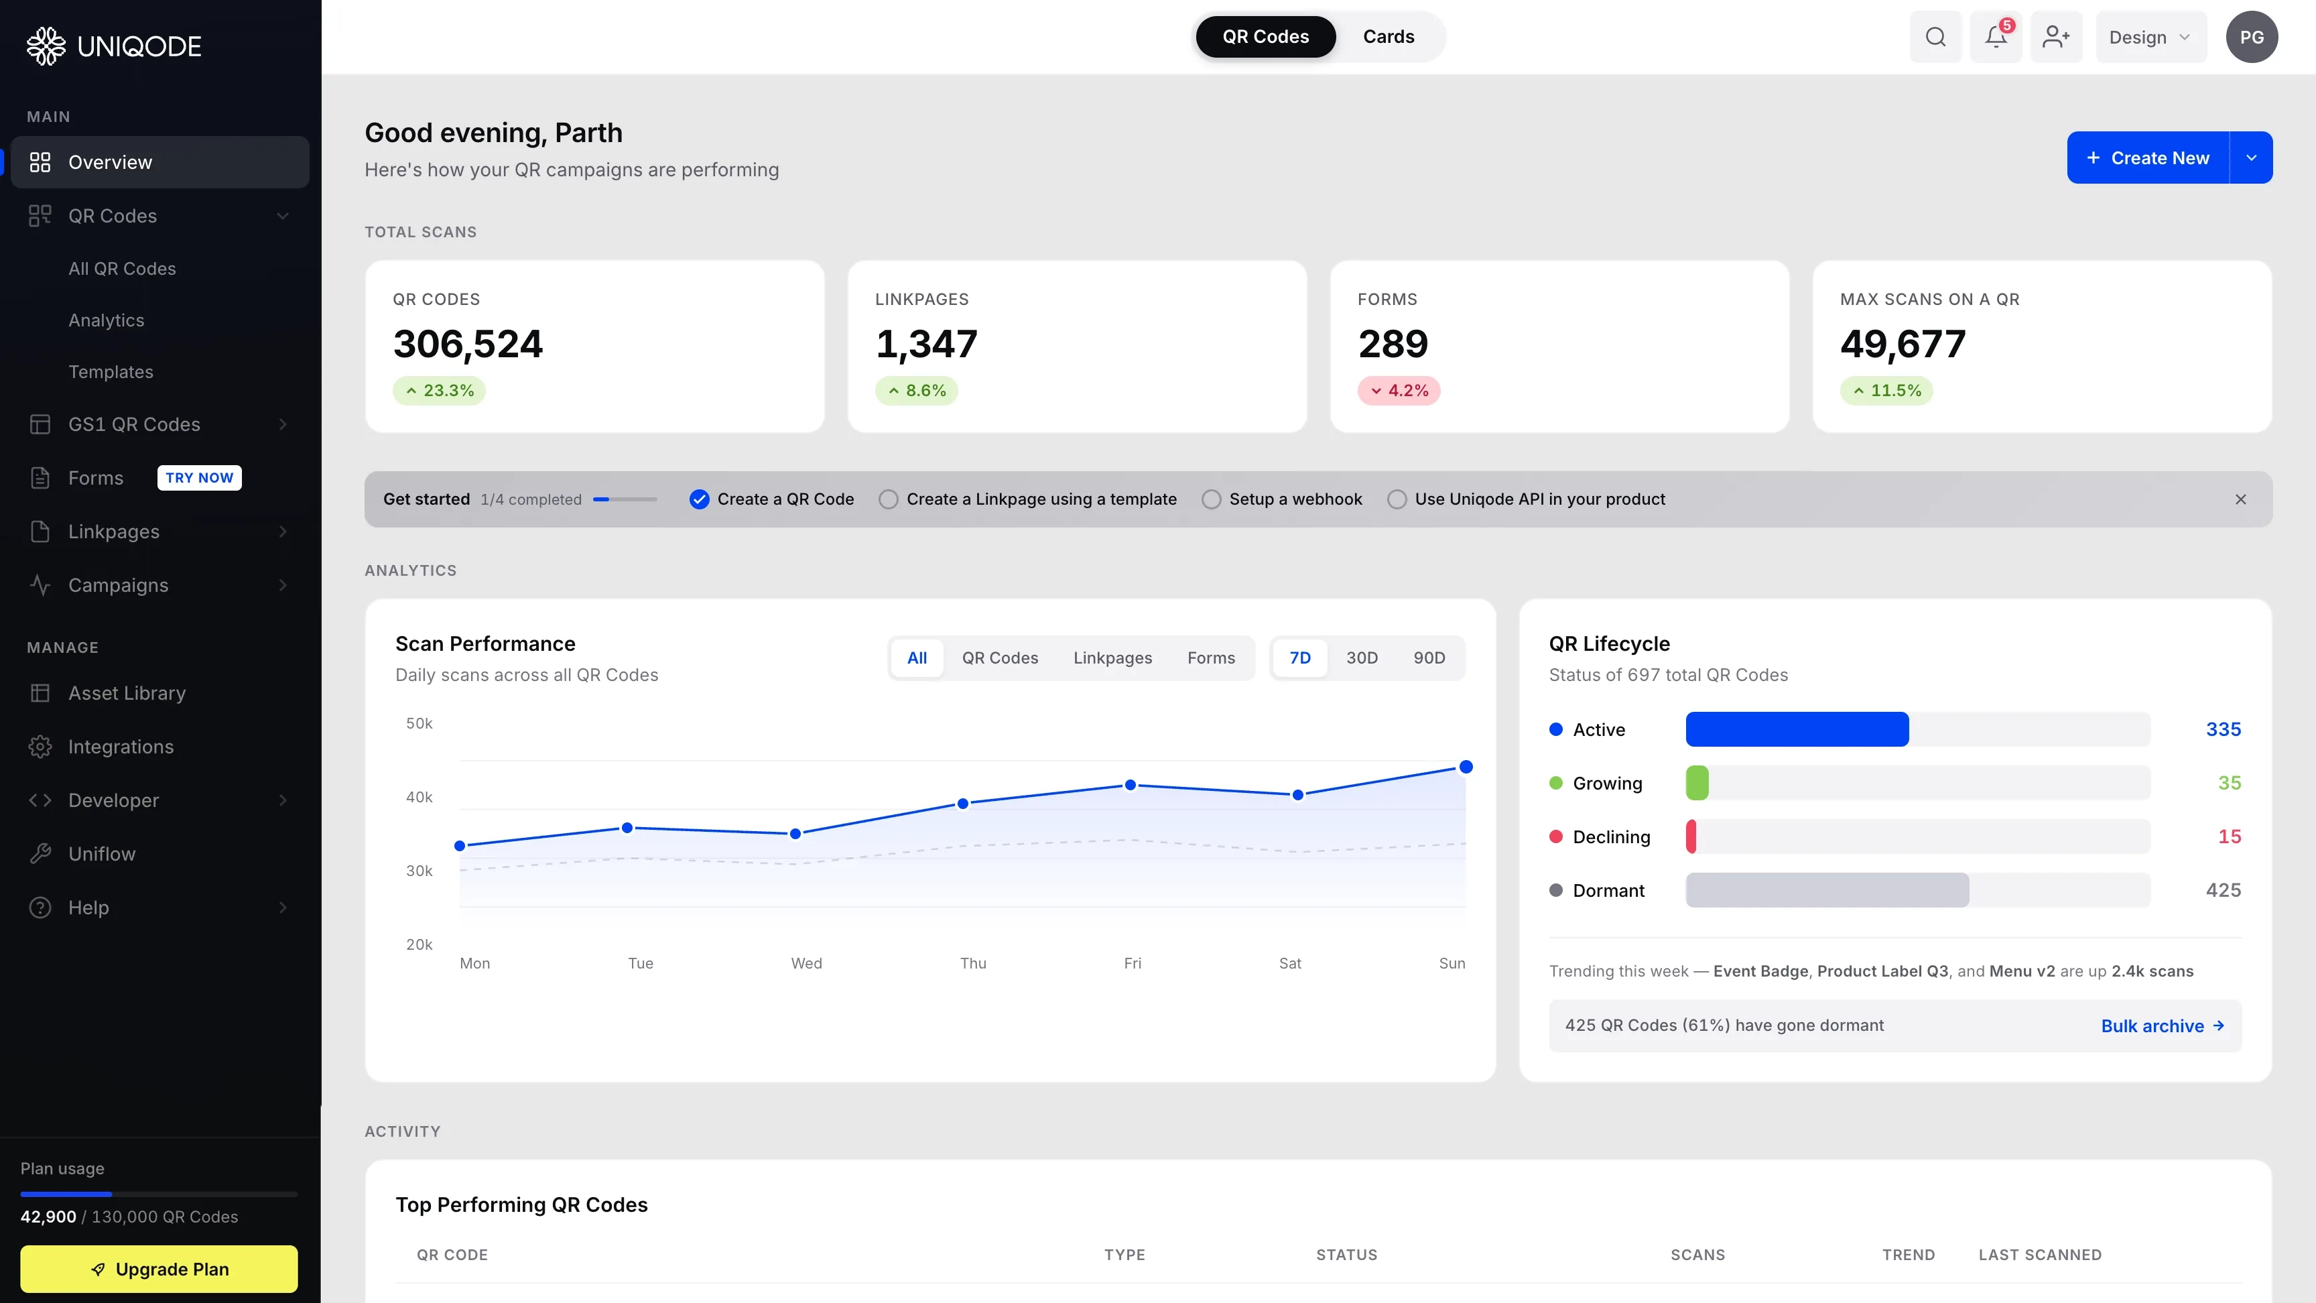The width and height of the screenshot is (2316, 1303).
Task: Open Create New dropdown arrow
Action: click(2251, 158)
